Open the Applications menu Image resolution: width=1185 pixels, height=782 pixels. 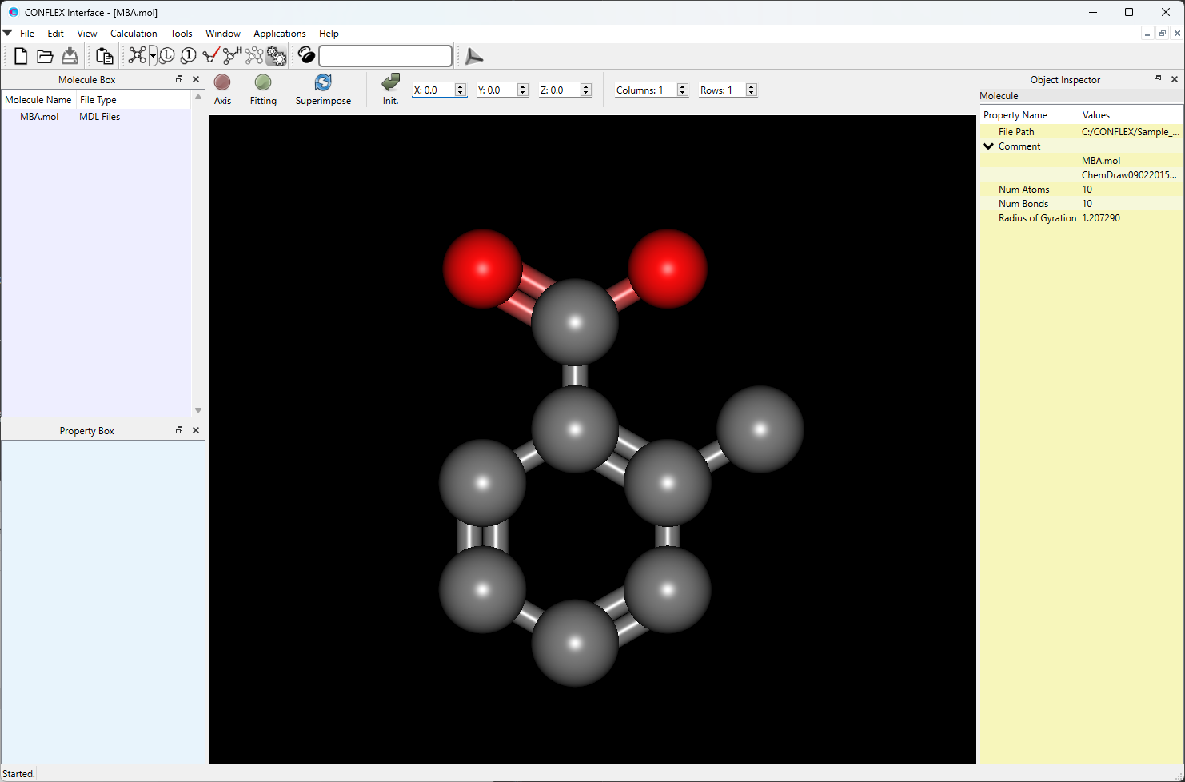279,34
